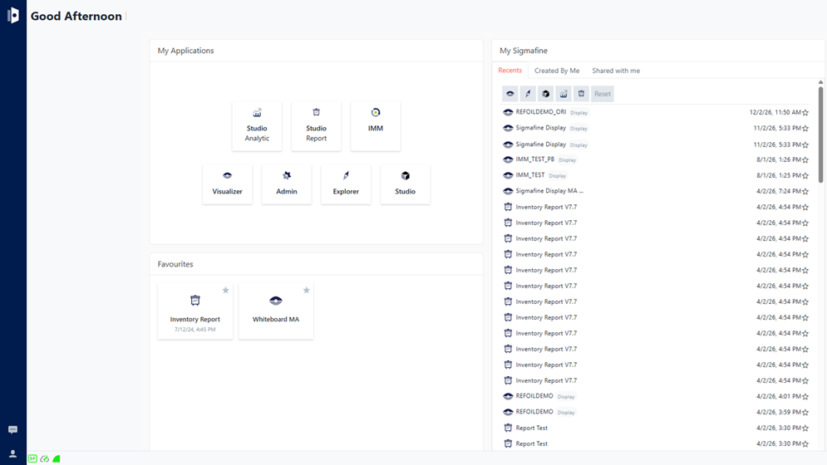Click the green SF status icon

32,458
